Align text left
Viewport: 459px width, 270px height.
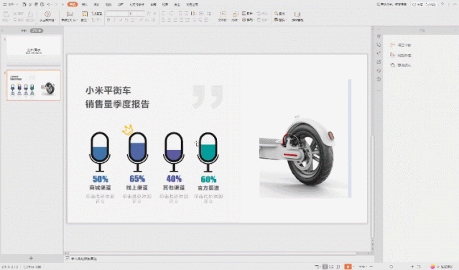(163, 20)
